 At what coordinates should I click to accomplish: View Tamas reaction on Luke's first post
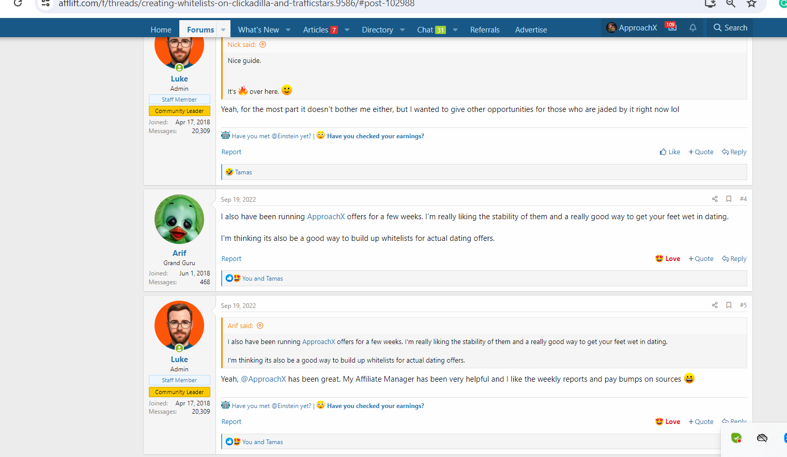[x=243, y=172]
